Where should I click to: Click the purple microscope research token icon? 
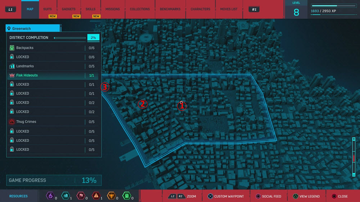point(50,196)
